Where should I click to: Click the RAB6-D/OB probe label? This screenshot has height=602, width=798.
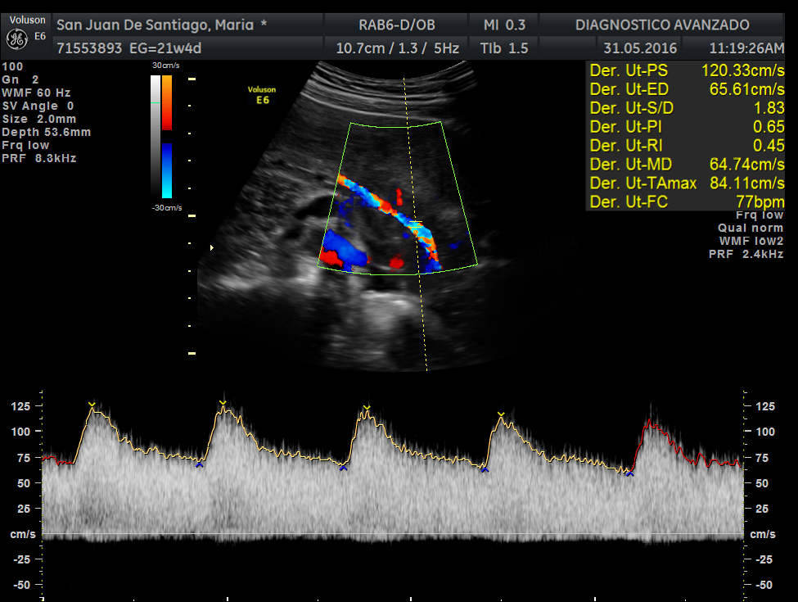coord(397,25)
